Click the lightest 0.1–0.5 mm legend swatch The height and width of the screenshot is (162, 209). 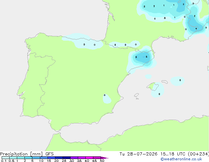(6, 158)
